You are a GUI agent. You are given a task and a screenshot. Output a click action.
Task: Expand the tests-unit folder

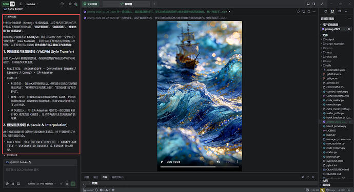coord(331,57)
